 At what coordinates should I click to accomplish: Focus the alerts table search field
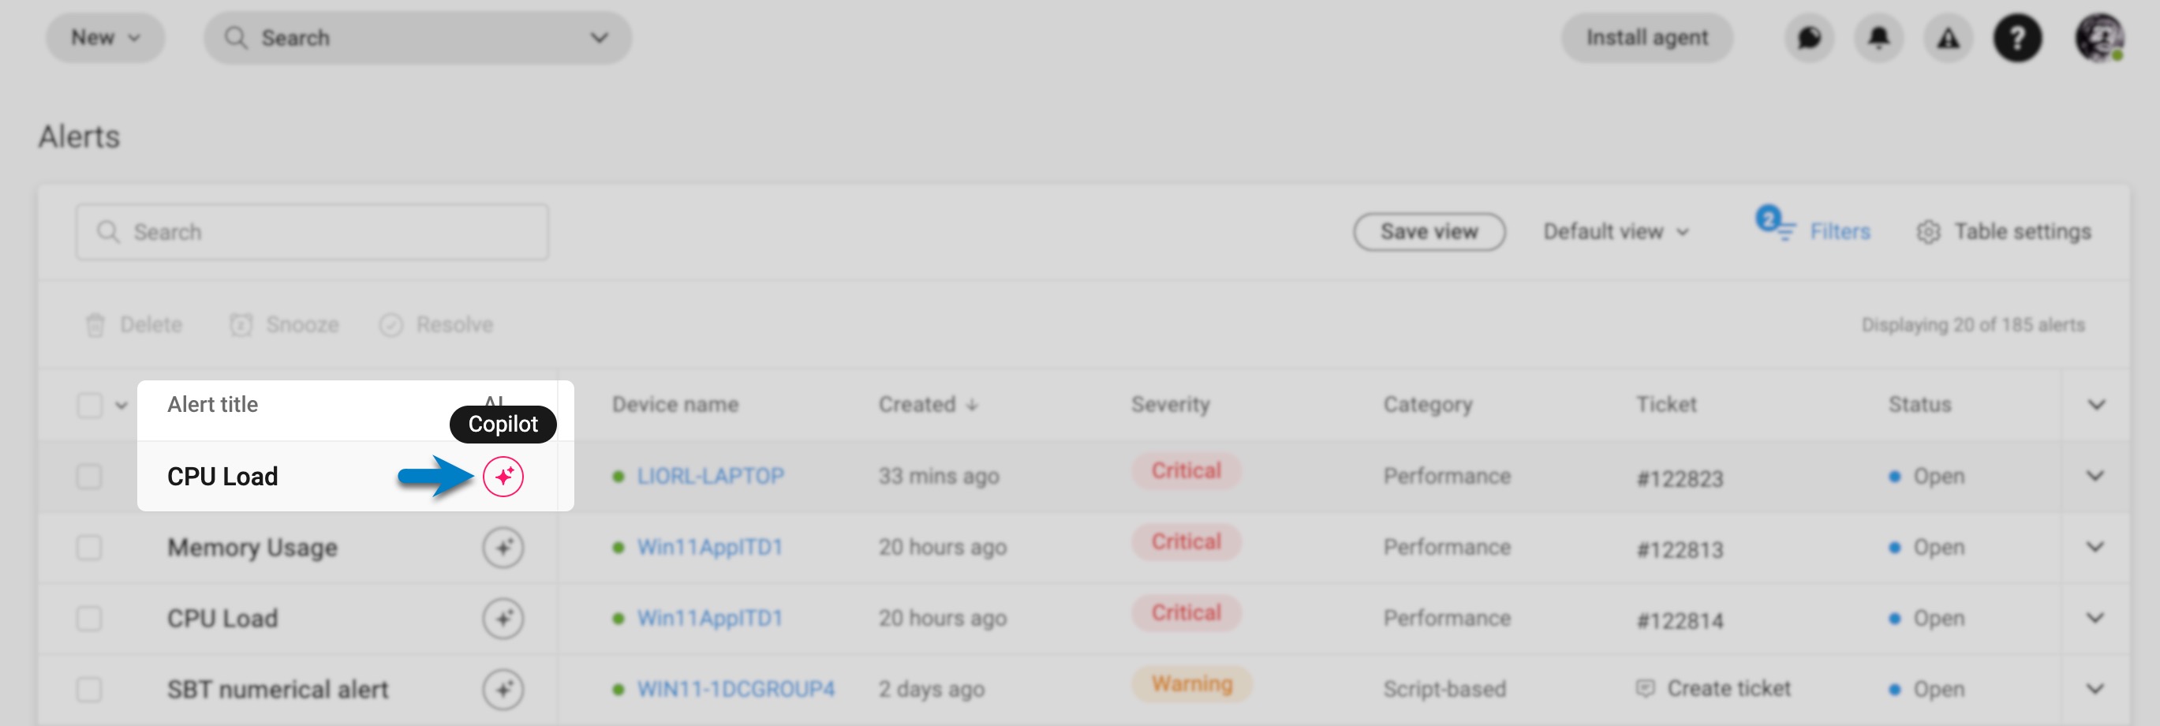pos(312,231)
